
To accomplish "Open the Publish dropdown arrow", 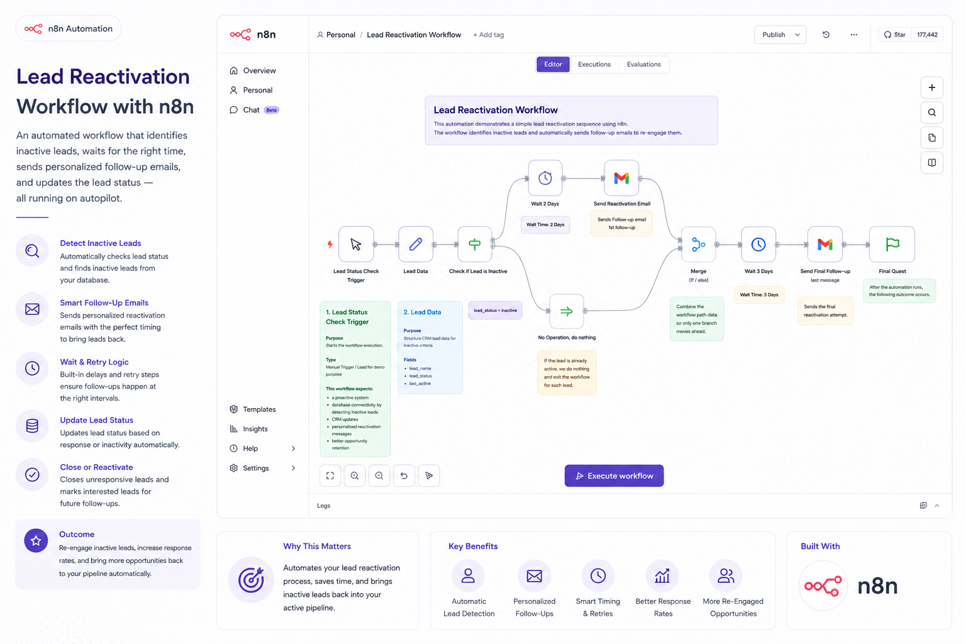I will (x=797, y=35).
